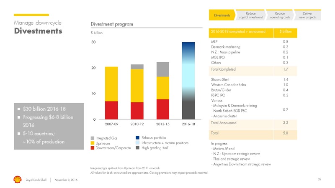Click the '$30 billion 2016-18' bullet
Viewport: 335px width, 188px height.
click(x=44, y=109)
